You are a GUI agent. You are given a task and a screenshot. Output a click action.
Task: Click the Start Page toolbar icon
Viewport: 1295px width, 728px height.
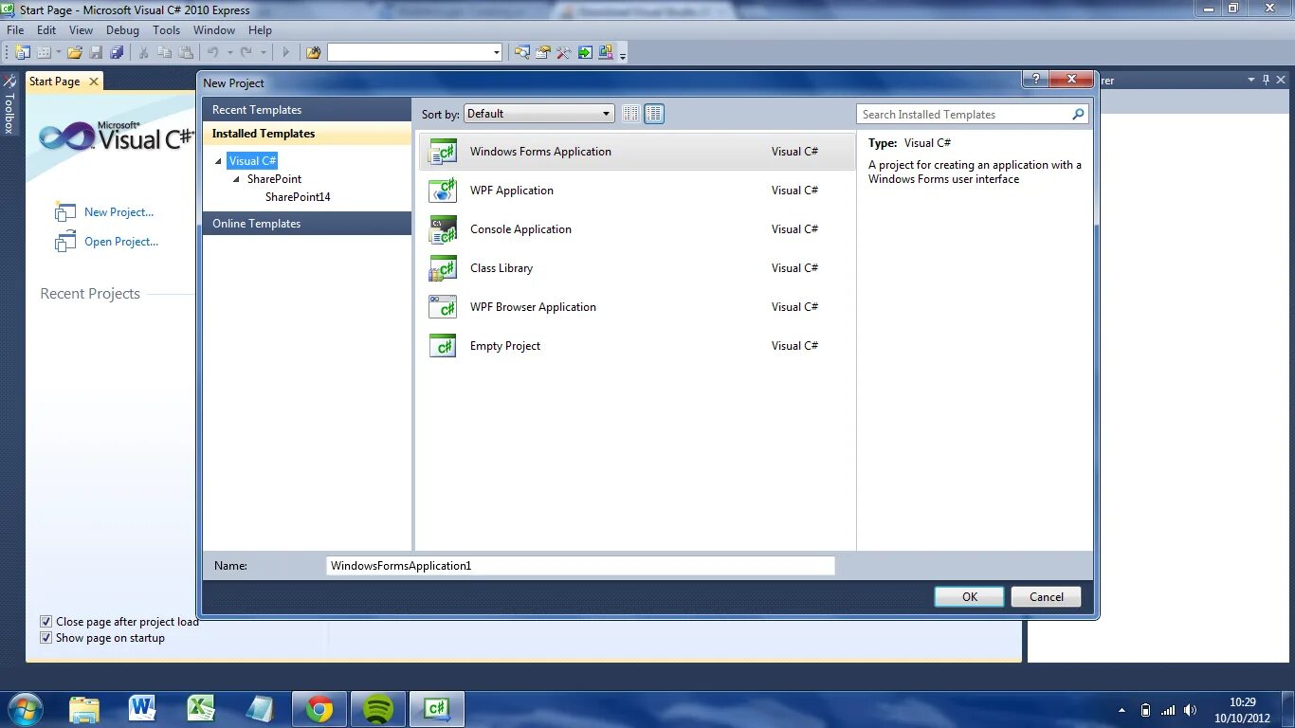click(585, 53)
